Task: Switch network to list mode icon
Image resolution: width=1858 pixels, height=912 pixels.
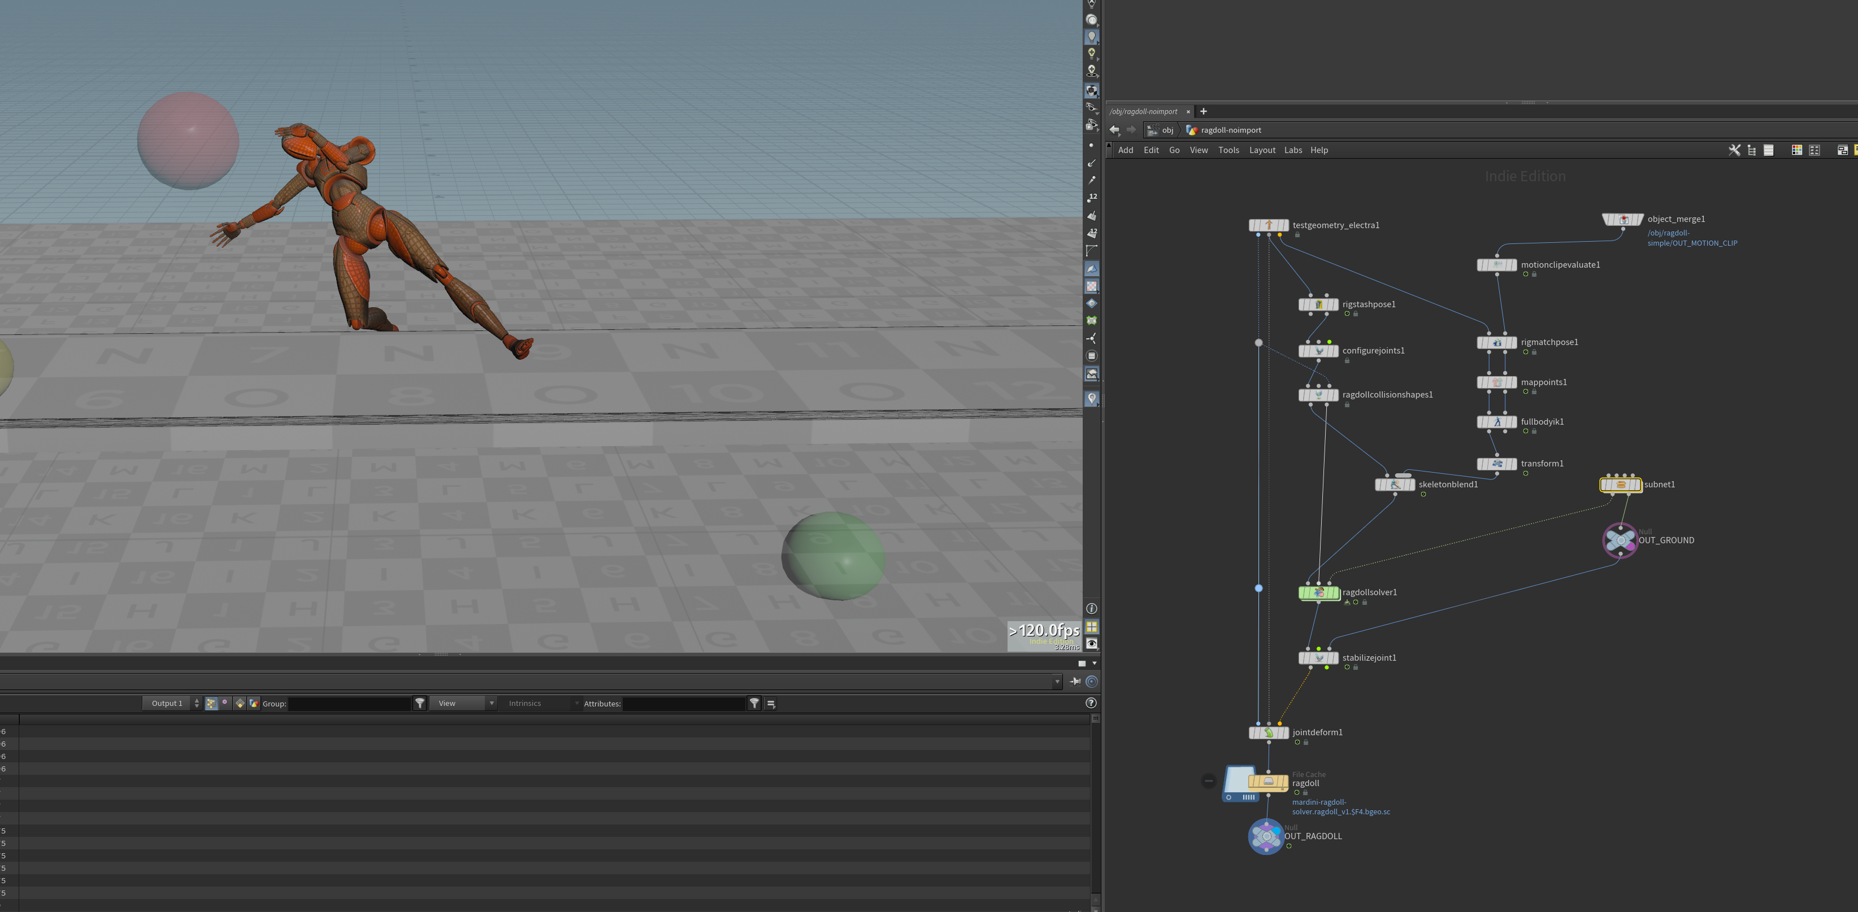Action: [x=1769, y=150]
